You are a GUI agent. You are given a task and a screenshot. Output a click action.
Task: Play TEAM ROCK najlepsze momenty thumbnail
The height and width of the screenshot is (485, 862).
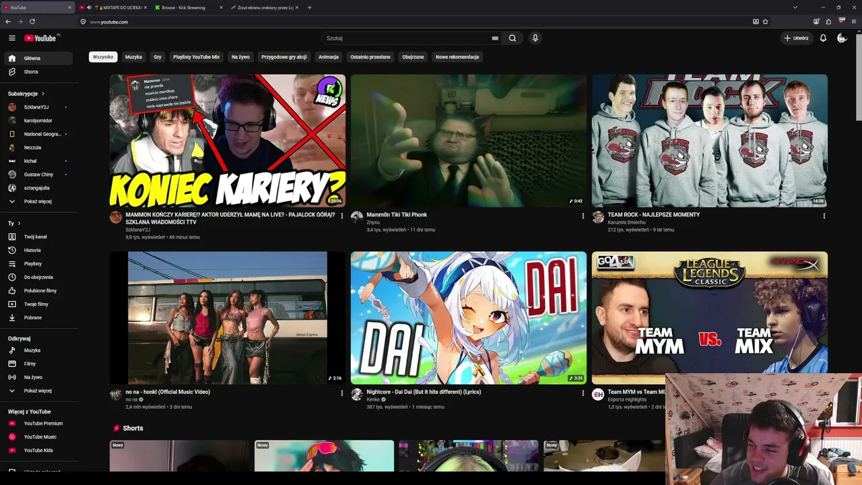point(710,140)
